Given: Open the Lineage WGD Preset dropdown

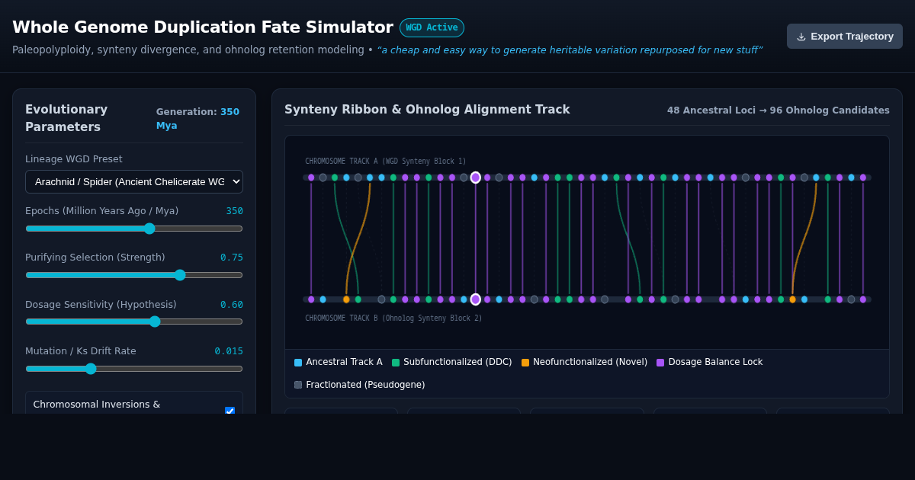Looking at the screenshot, I should point(134,181).
